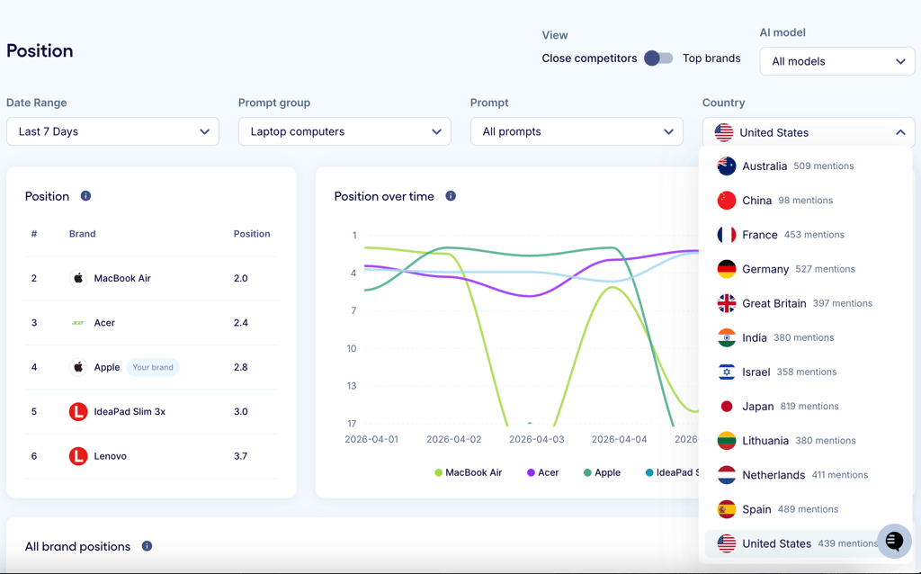The width and height of the screenshot is (921, 574).
Task: Click the Top brands label
Action: tap(711, 58)
